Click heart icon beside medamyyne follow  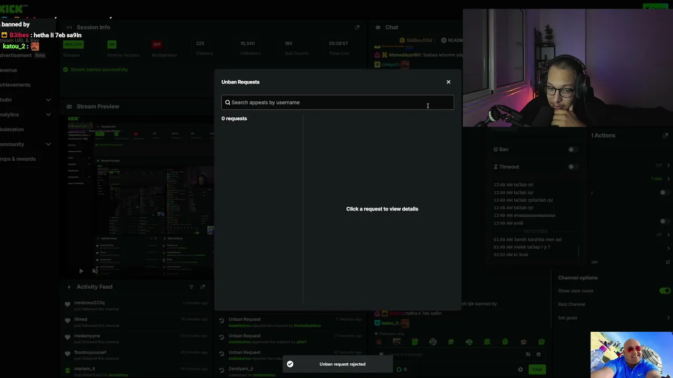point(67,338)
